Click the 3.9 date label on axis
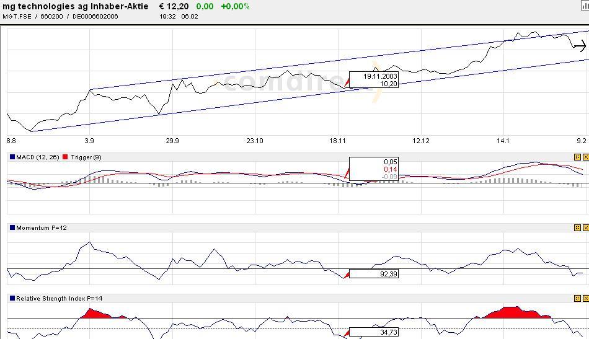Image resolution: width=589 pixels, height=339 pixels. click(x=89, y=141)
